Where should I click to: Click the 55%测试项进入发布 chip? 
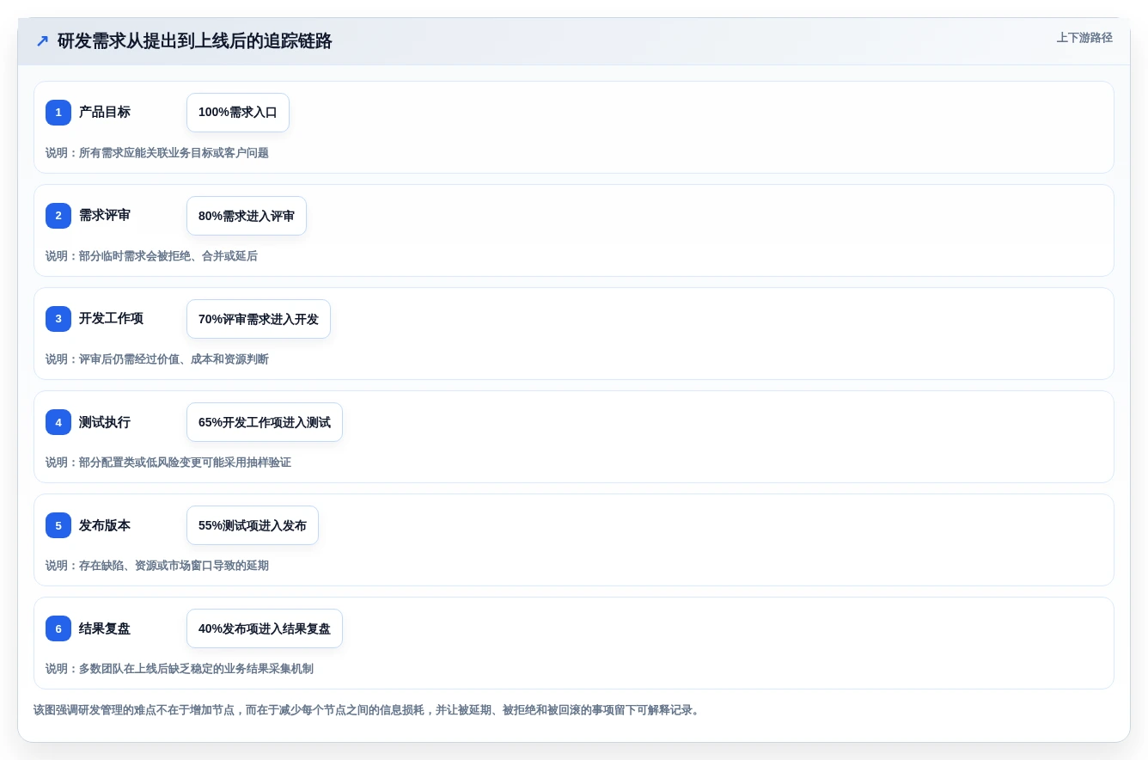tap(253, 525)
